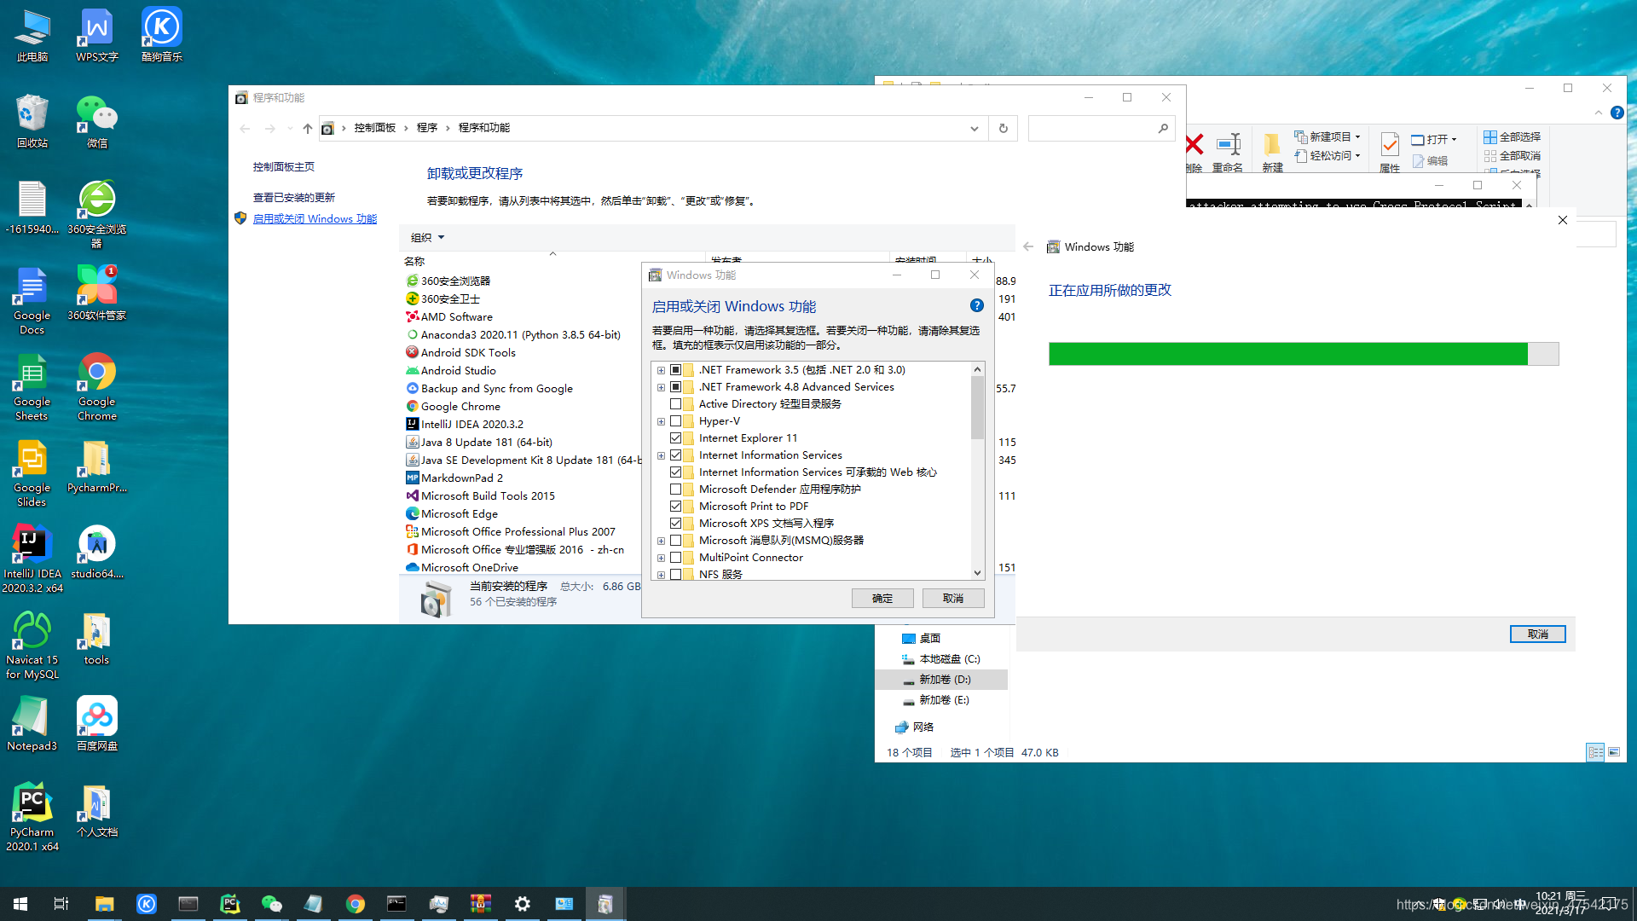This screenshot has width=1637, height=921.
Task: Click the WeChat icon in taskbar
Action: click(x=271, y=903)
